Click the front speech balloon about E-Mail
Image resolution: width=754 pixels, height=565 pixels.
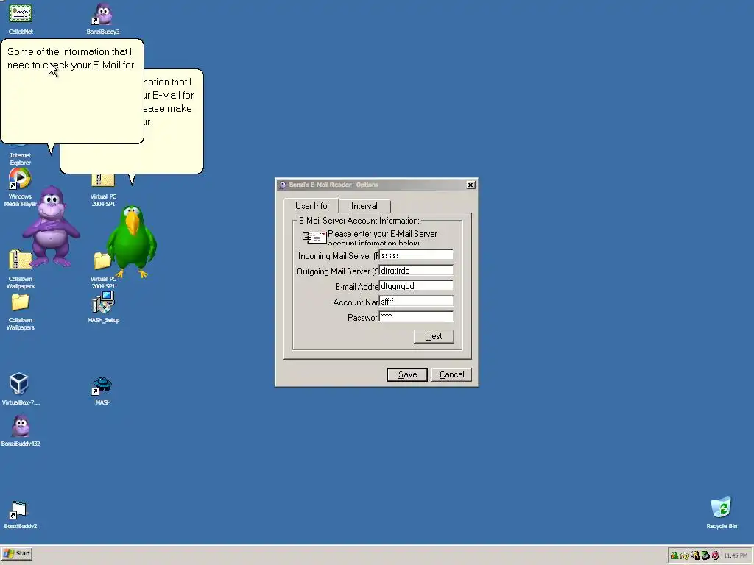pyautogui.click(x=72, y=91)
